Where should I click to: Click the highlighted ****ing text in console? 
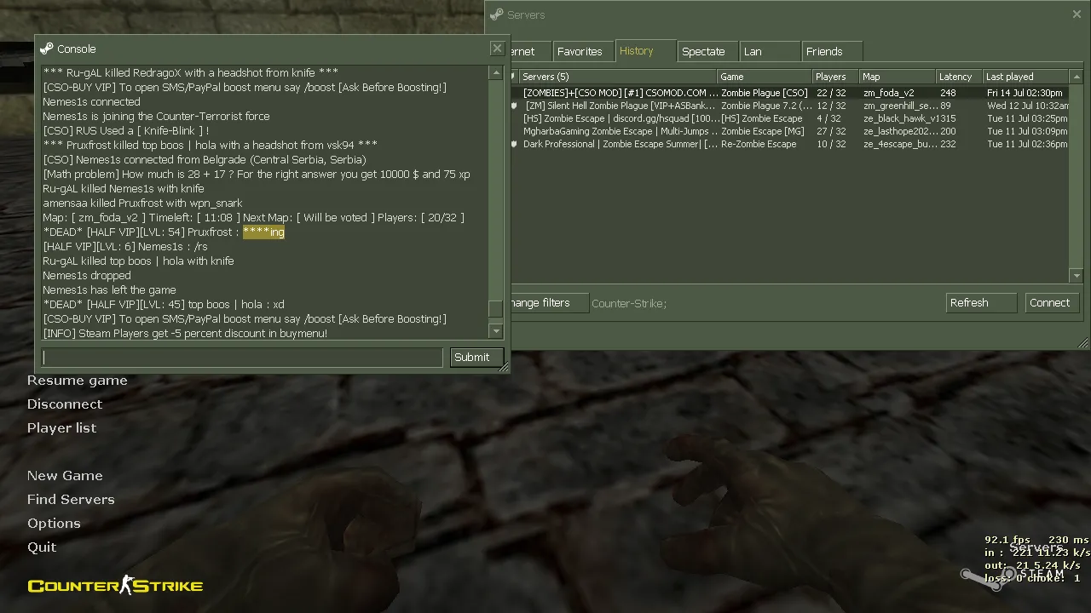point(263,232)
